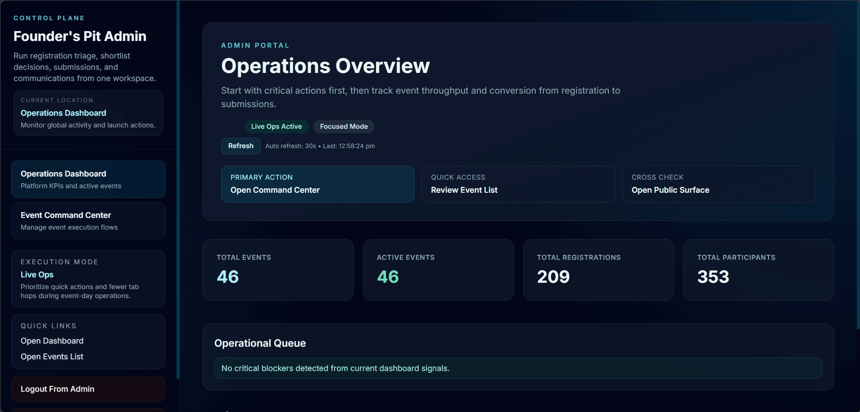Click the Operational Queue heading
The width and height of the screenshot is (860, 412).
[x=260, y=343]
